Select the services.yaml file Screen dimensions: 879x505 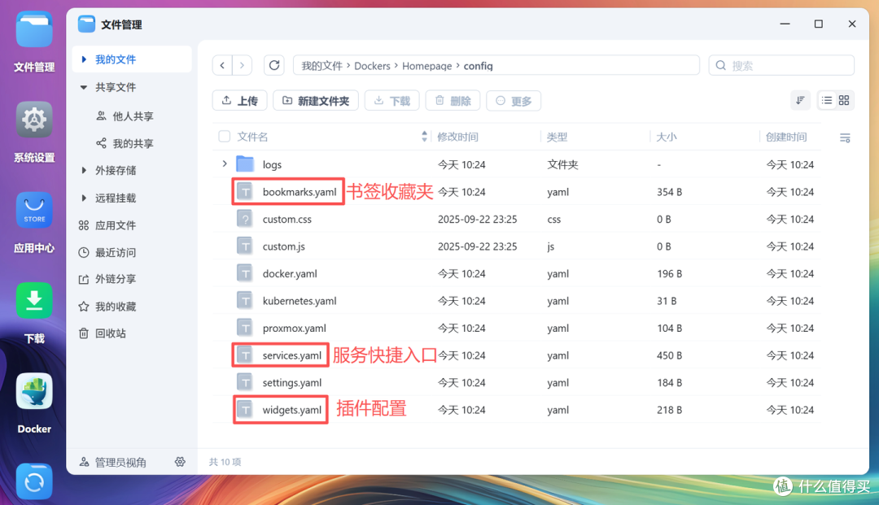(292, 355)
